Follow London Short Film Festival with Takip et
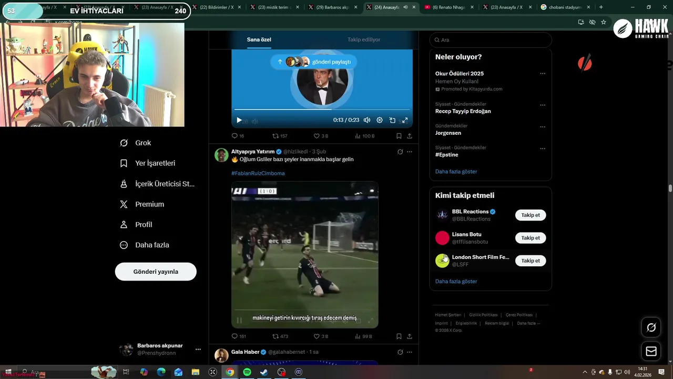 point(531,261)
